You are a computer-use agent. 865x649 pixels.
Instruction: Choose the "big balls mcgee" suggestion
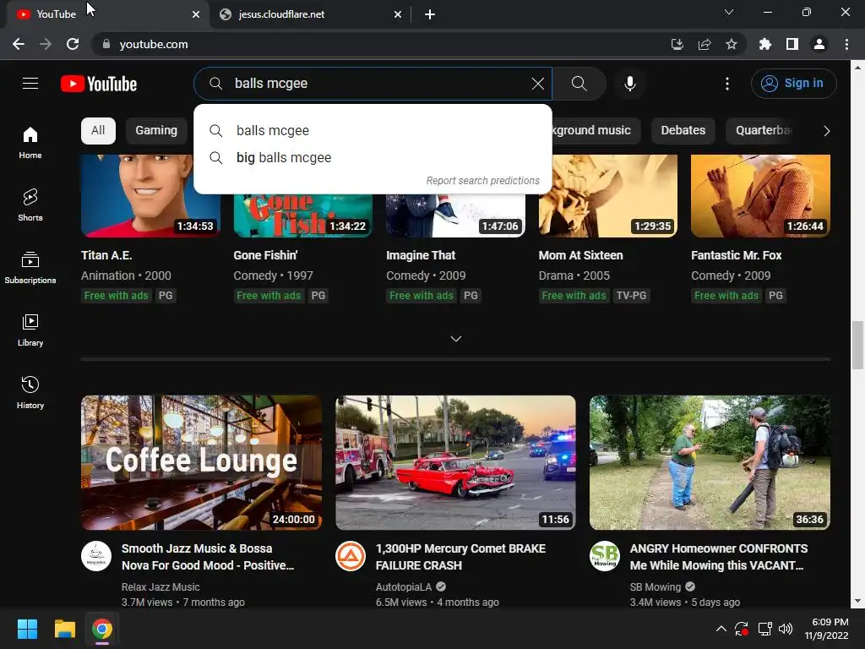(x=373, y=157)
